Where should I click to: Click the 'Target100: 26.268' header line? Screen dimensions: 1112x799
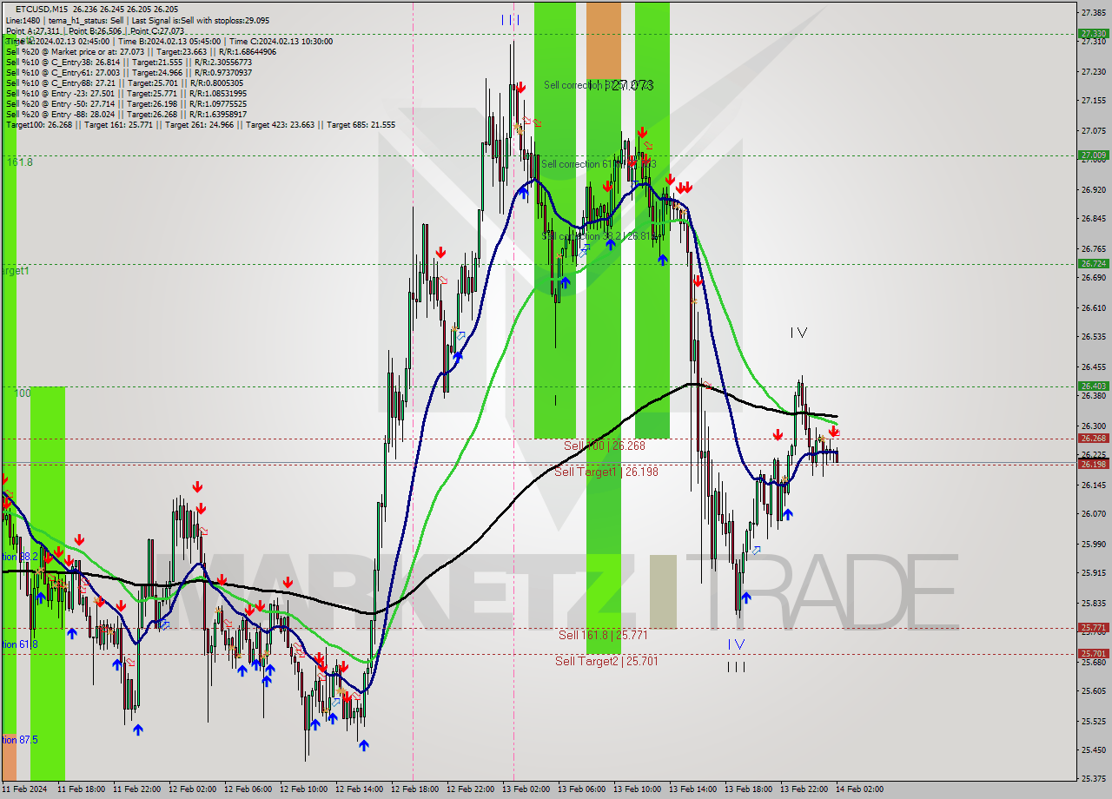pos(201,124)
